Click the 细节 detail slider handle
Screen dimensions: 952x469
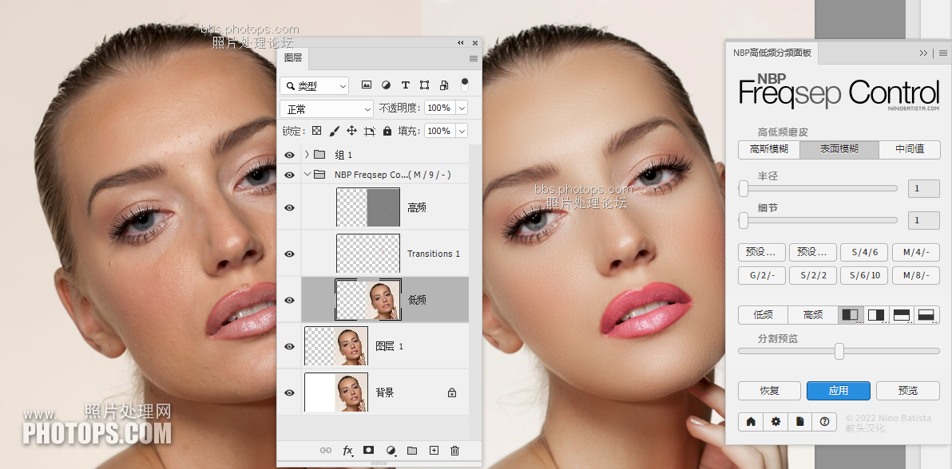743,220
